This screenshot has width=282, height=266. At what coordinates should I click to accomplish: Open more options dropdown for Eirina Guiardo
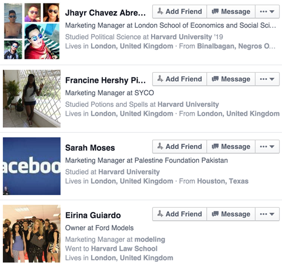pyautogui.click(x=267, y=214)
